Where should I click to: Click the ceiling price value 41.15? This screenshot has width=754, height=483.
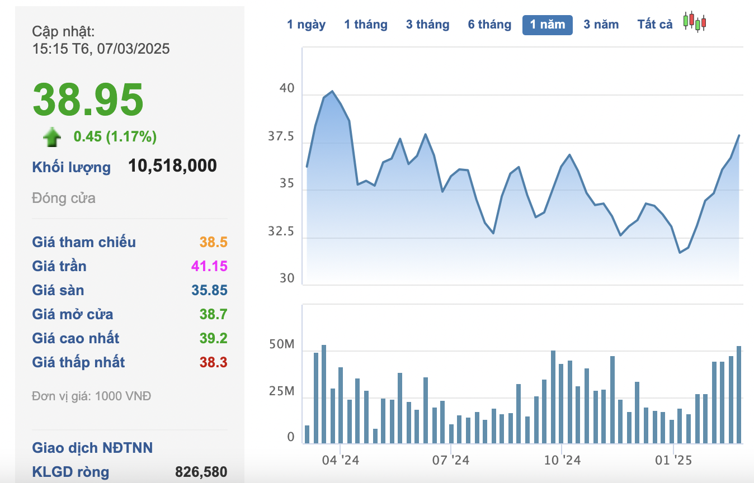(210, 266)
